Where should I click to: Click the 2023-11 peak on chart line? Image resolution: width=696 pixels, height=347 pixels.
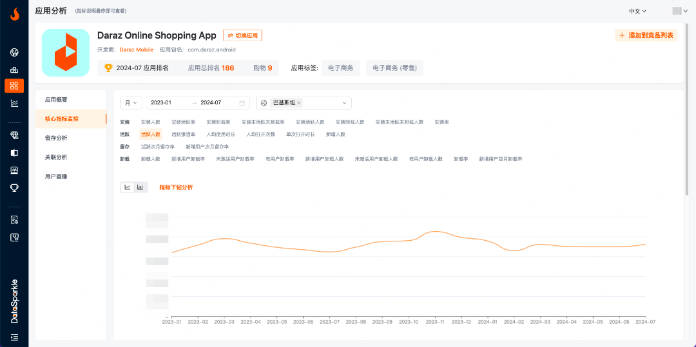point(436,231)
